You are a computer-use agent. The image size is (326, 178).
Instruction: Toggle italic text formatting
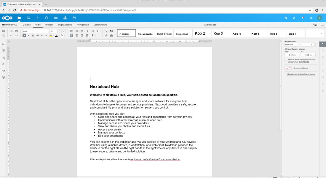click(x=29, y=35)
